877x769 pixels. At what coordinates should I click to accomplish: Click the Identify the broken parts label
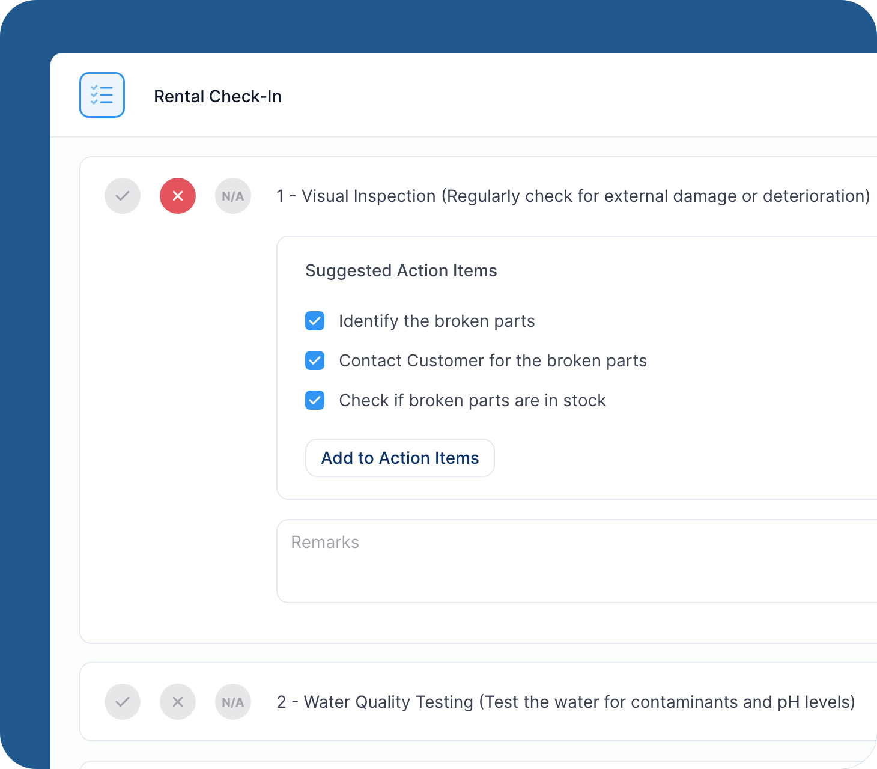(437, 321)
